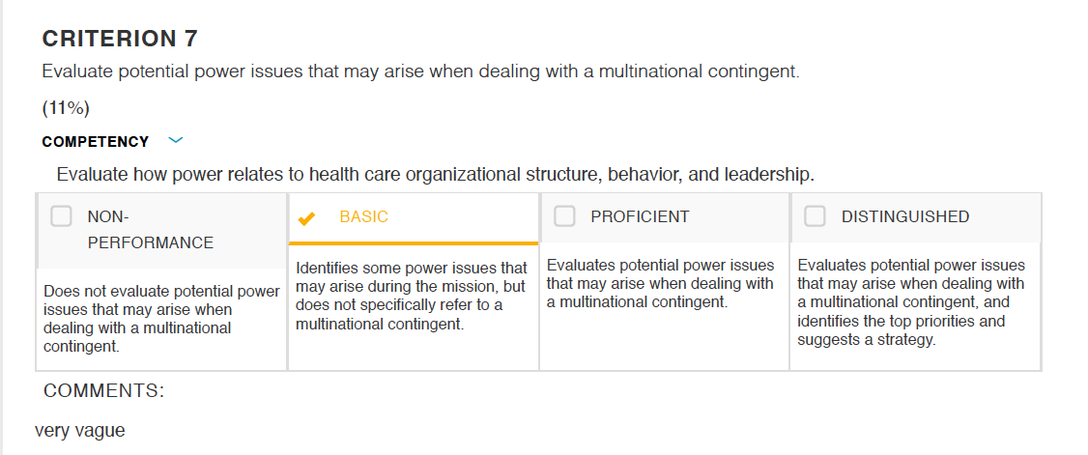
Task: Check the Non-Performance checkbox
Action: (x=61, y=216)
